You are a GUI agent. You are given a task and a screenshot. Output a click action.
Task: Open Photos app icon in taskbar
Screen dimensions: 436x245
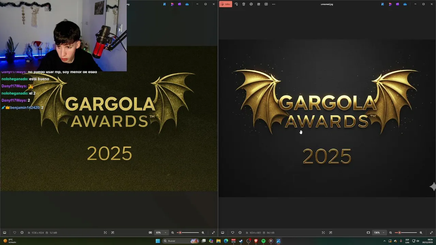278,241
